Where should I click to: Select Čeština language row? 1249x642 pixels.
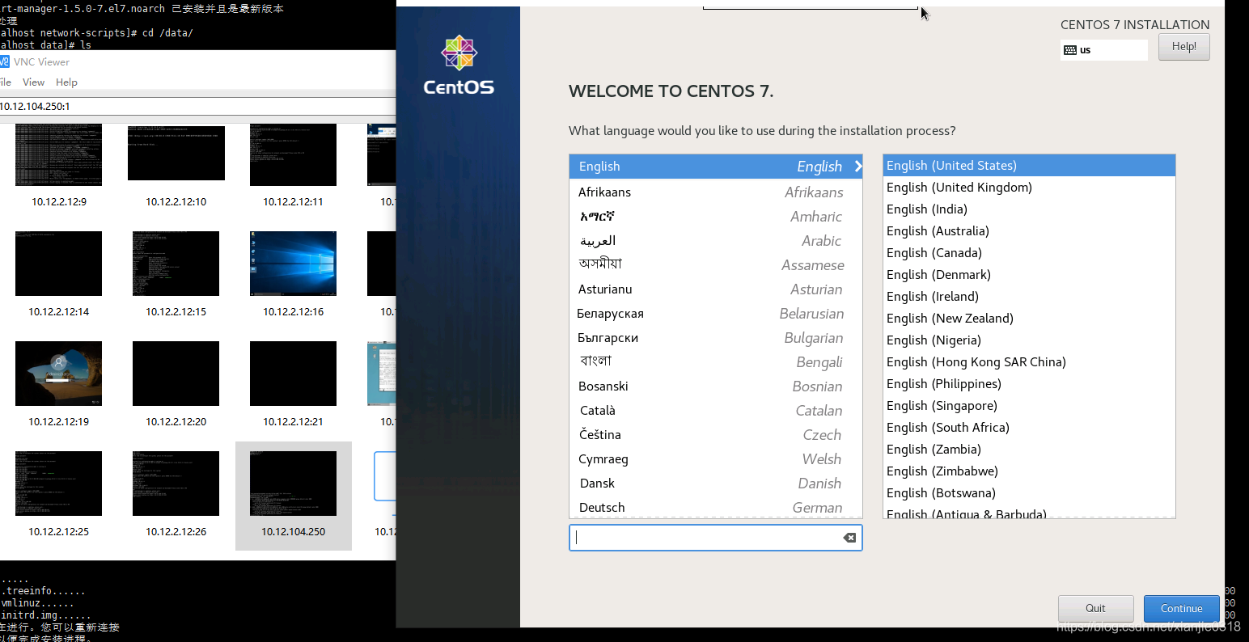click(x=715, y=435)
